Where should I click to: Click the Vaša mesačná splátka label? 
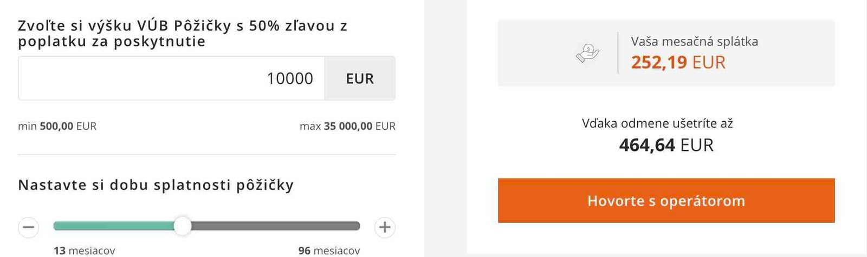click(x=694, y=42)
